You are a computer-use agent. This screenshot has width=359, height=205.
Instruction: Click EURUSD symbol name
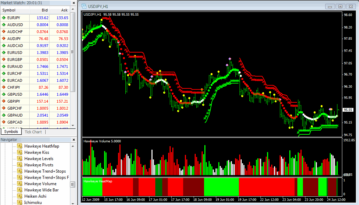[x=15, y=53]
